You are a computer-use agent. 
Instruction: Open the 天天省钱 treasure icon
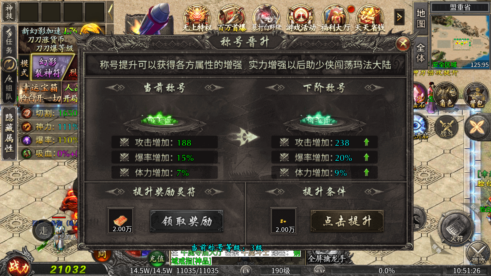click(370, 18)
